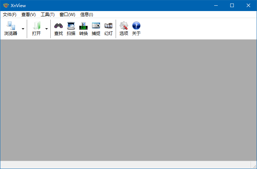Viewport: 257px width, 169px height.
Task: Open the 窗口(W) menu
Action: point(67,15)
